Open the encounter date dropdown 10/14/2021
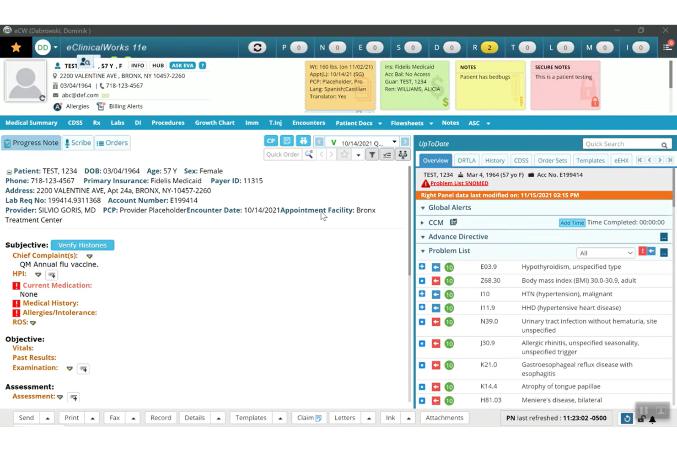 [394, 142]
